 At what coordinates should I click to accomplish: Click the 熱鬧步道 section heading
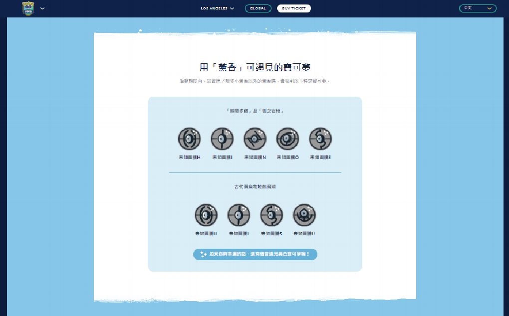pos(255,111)
